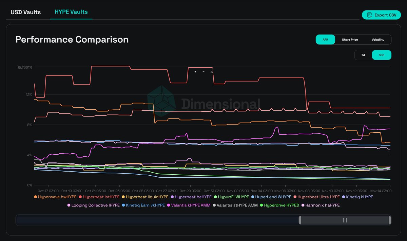Click the 8% y-axis label
The image size is (407, 241).
pos(30,125)
